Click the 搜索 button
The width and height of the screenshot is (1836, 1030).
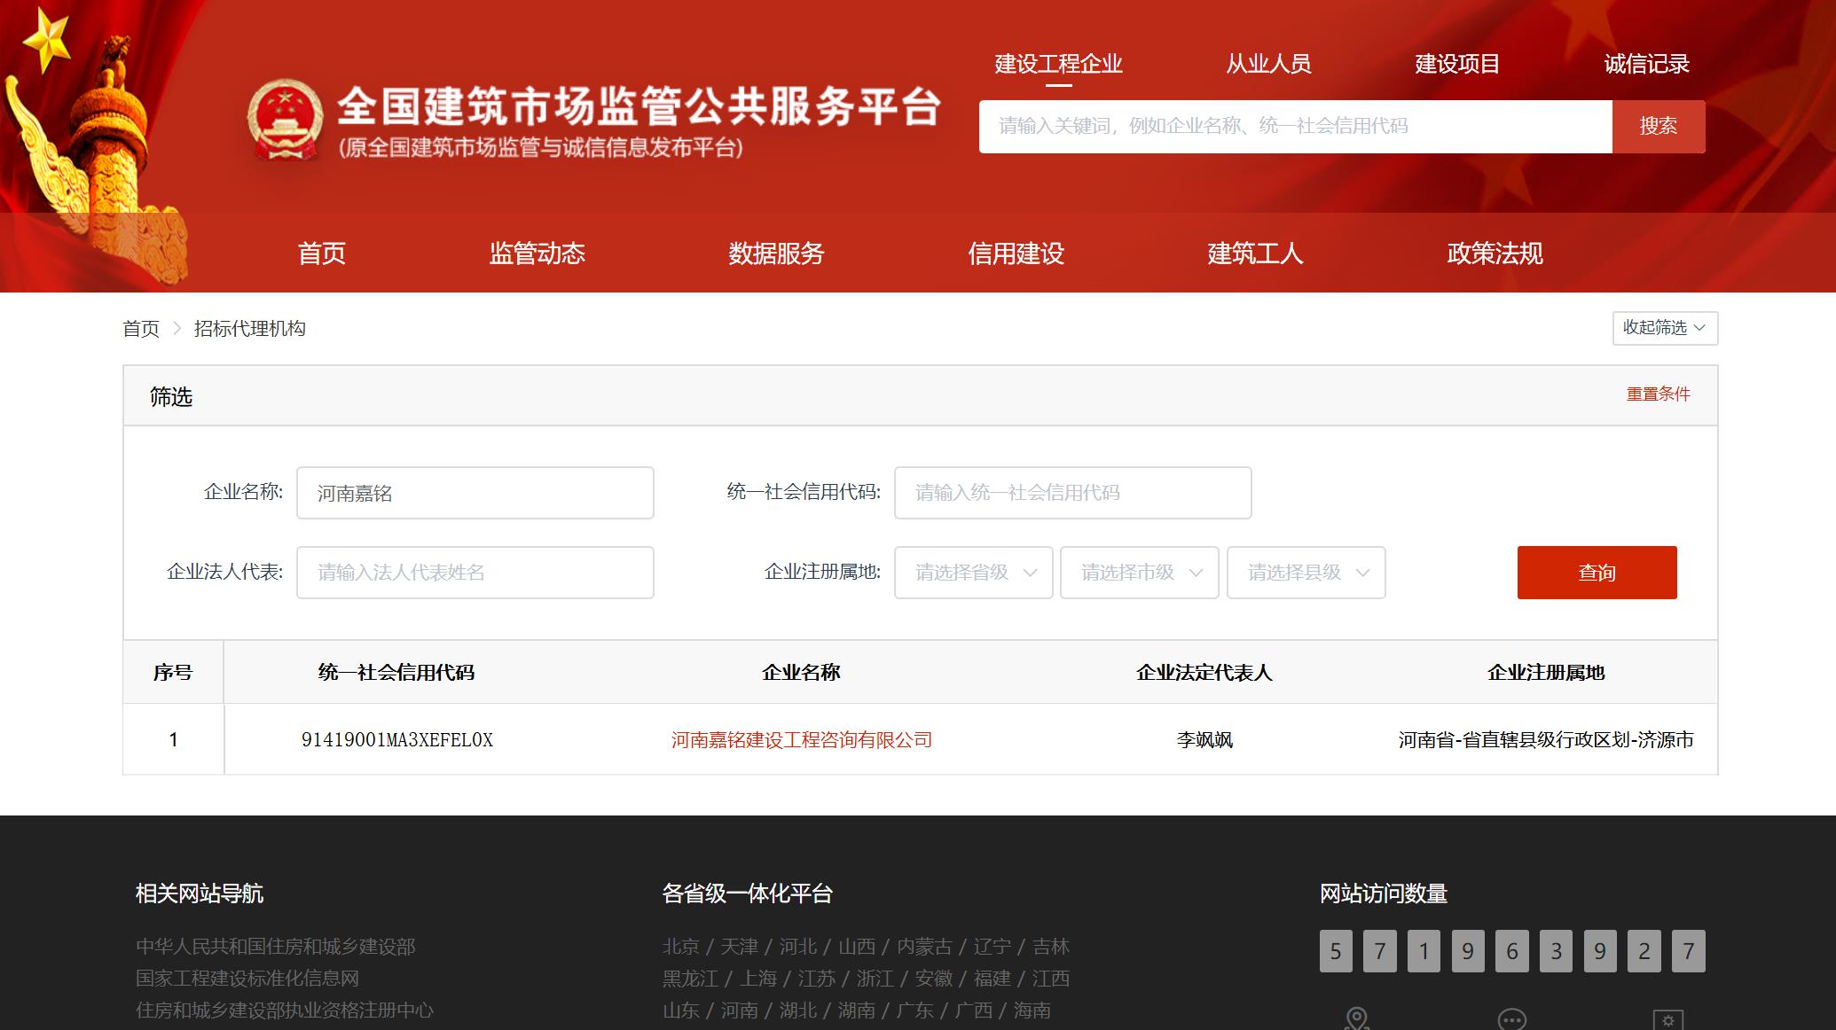pos(1659,127)
